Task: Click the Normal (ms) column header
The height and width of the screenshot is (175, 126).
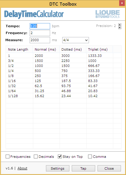Action: coord(46,49)
